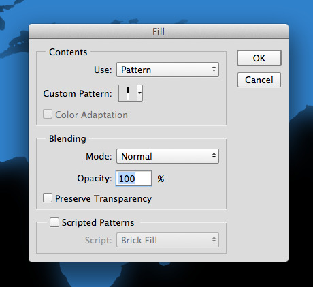Click the Opacity value field
Viewport: 313px width, 287px height.
pos(133,179)
